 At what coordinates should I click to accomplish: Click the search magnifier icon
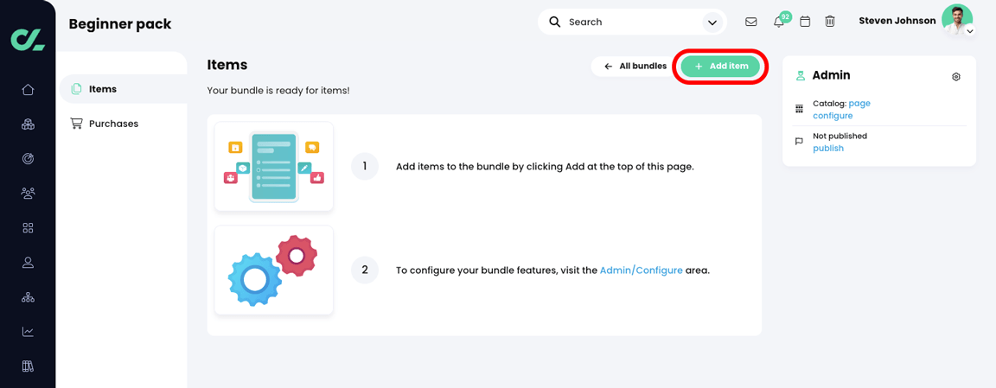point(554,22)
